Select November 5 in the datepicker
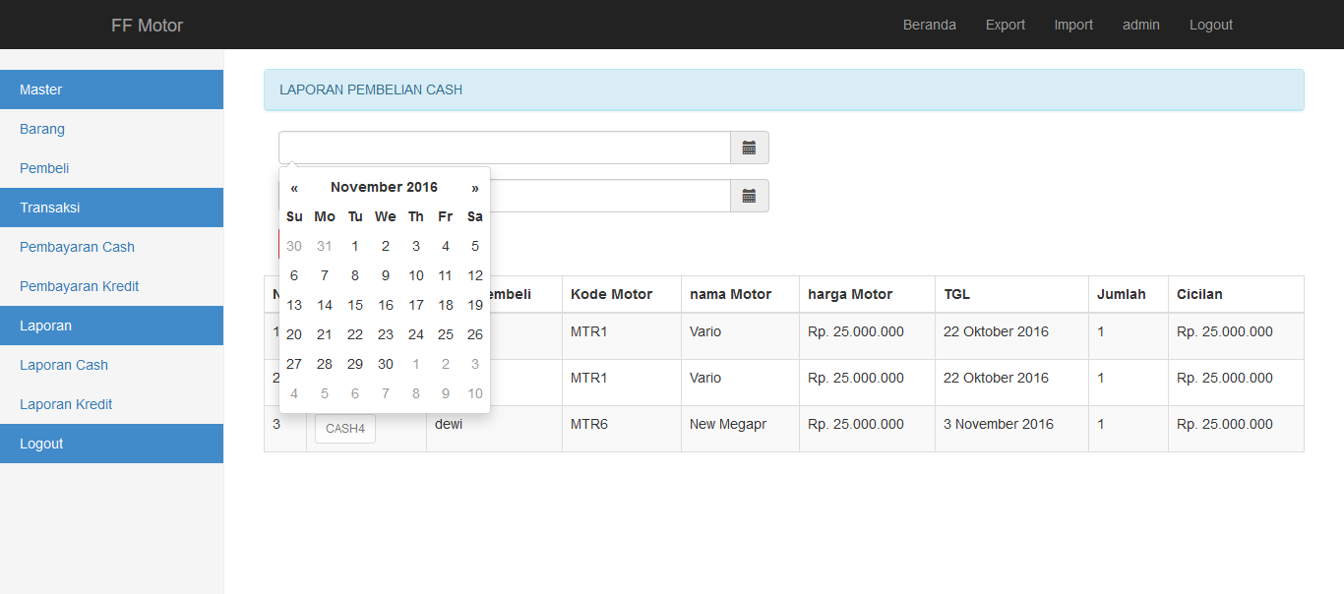This screenshot has width=1344, height=594. tap(475, 247)
